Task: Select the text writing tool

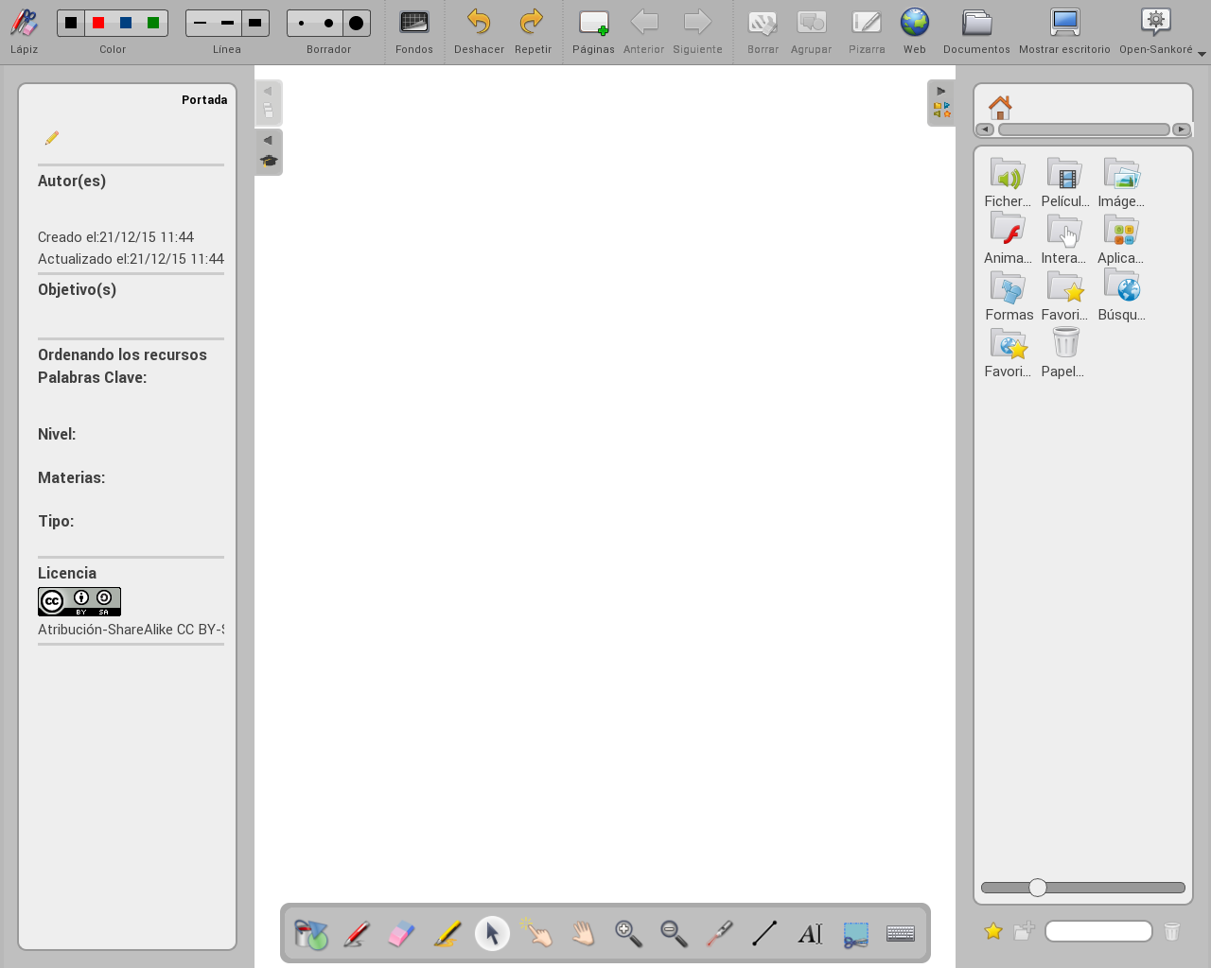Action: pos(810,934)
